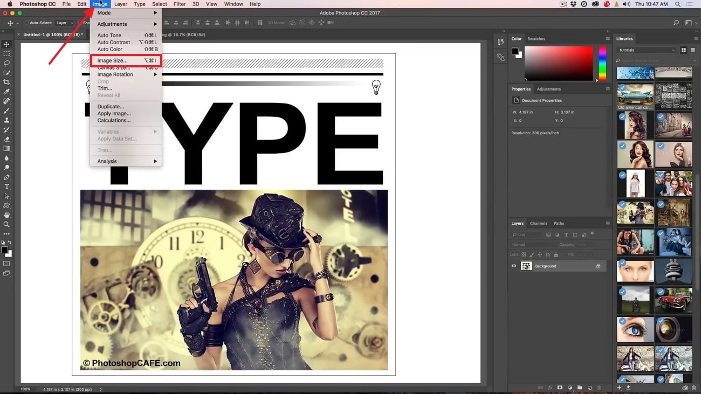Switch Libraries to list view
701x394 pixels.
(692, 50)
